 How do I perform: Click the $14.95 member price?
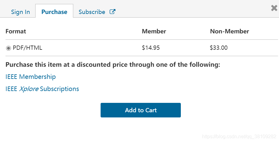[x=150, y=48]
